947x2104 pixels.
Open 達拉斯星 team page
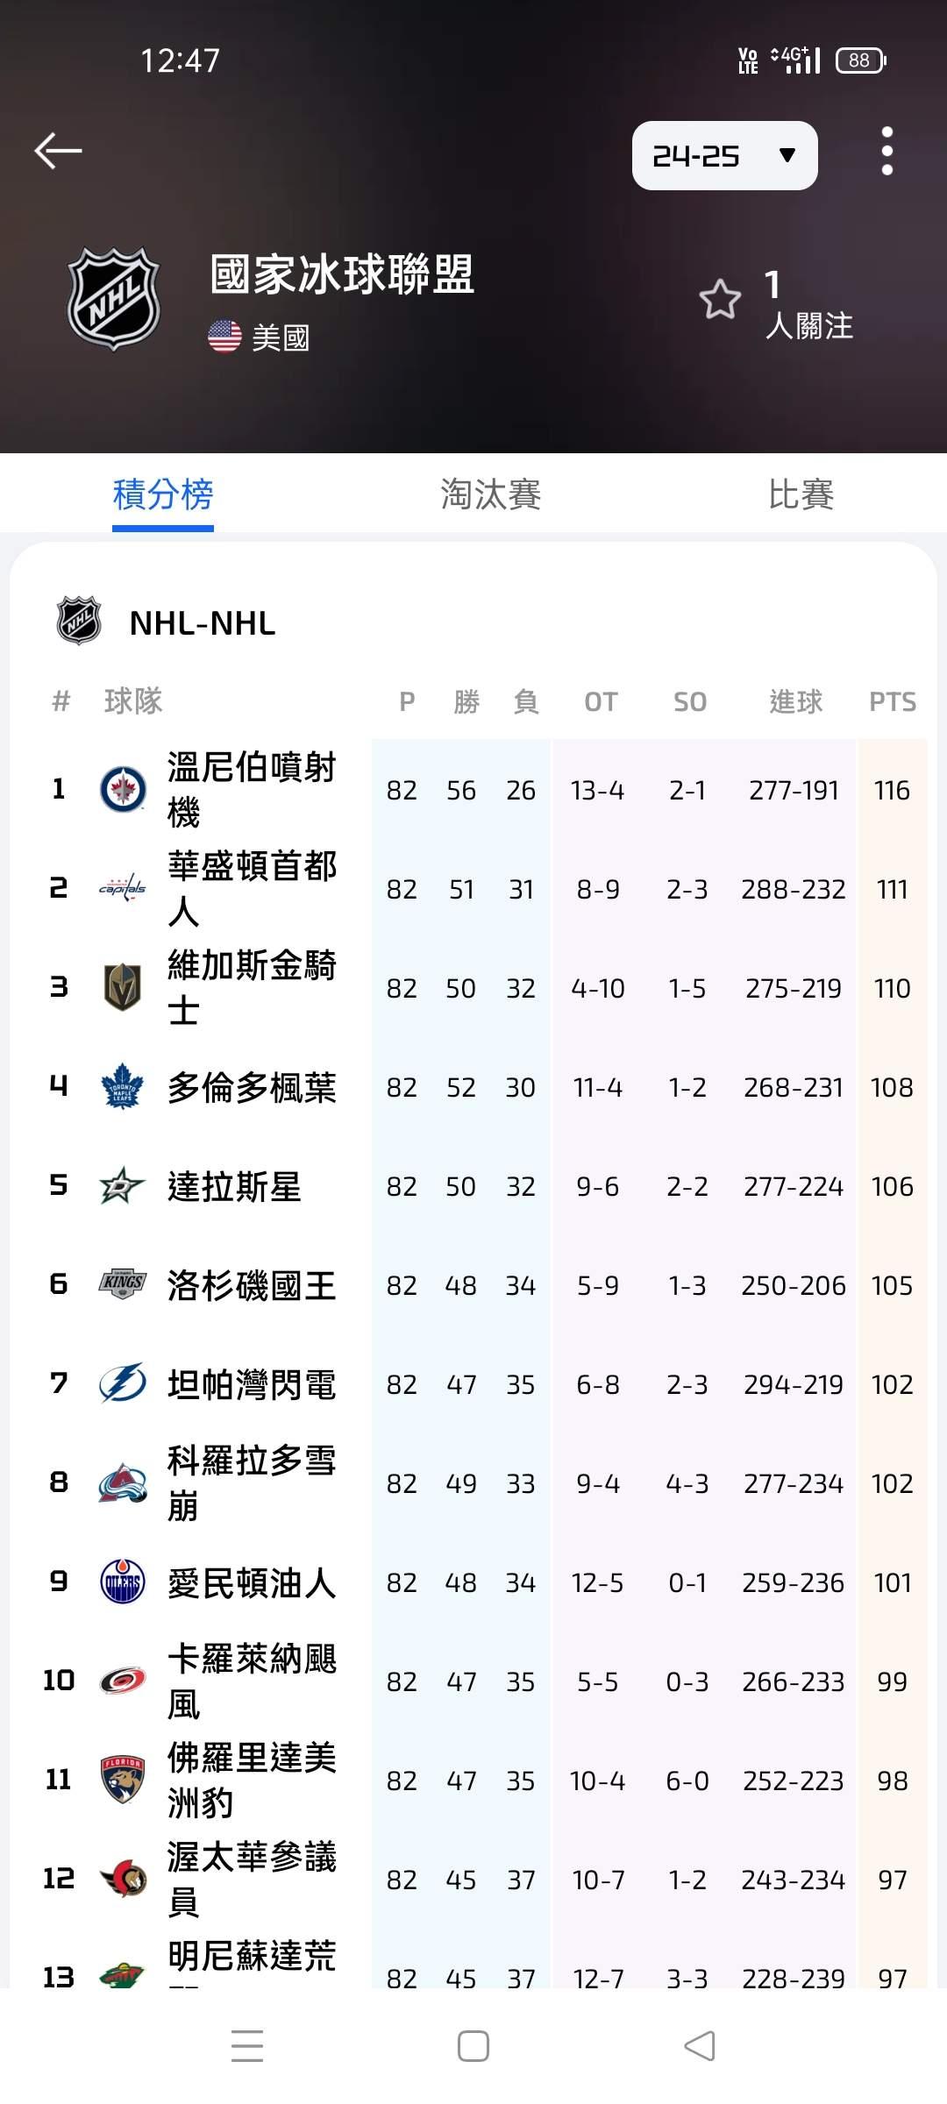coord(234,1187)
